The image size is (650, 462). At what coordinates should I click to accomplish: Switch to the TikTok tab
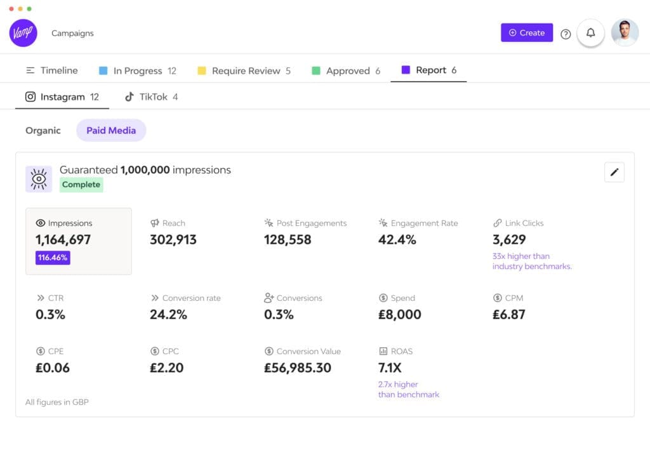(151, 97)
